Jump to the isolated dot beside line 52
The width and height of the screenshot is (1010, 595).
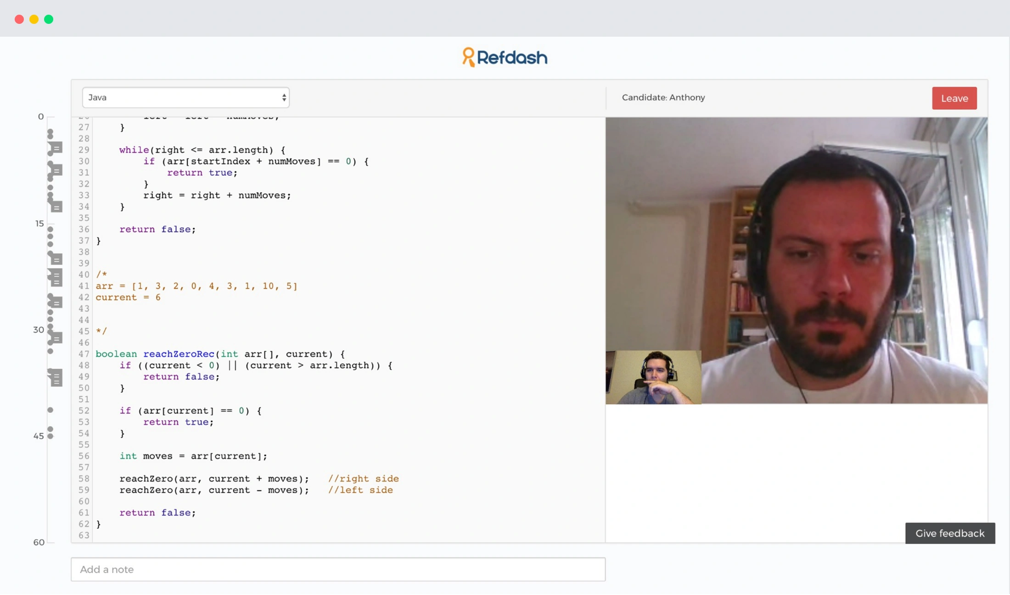tap(50, 410)
